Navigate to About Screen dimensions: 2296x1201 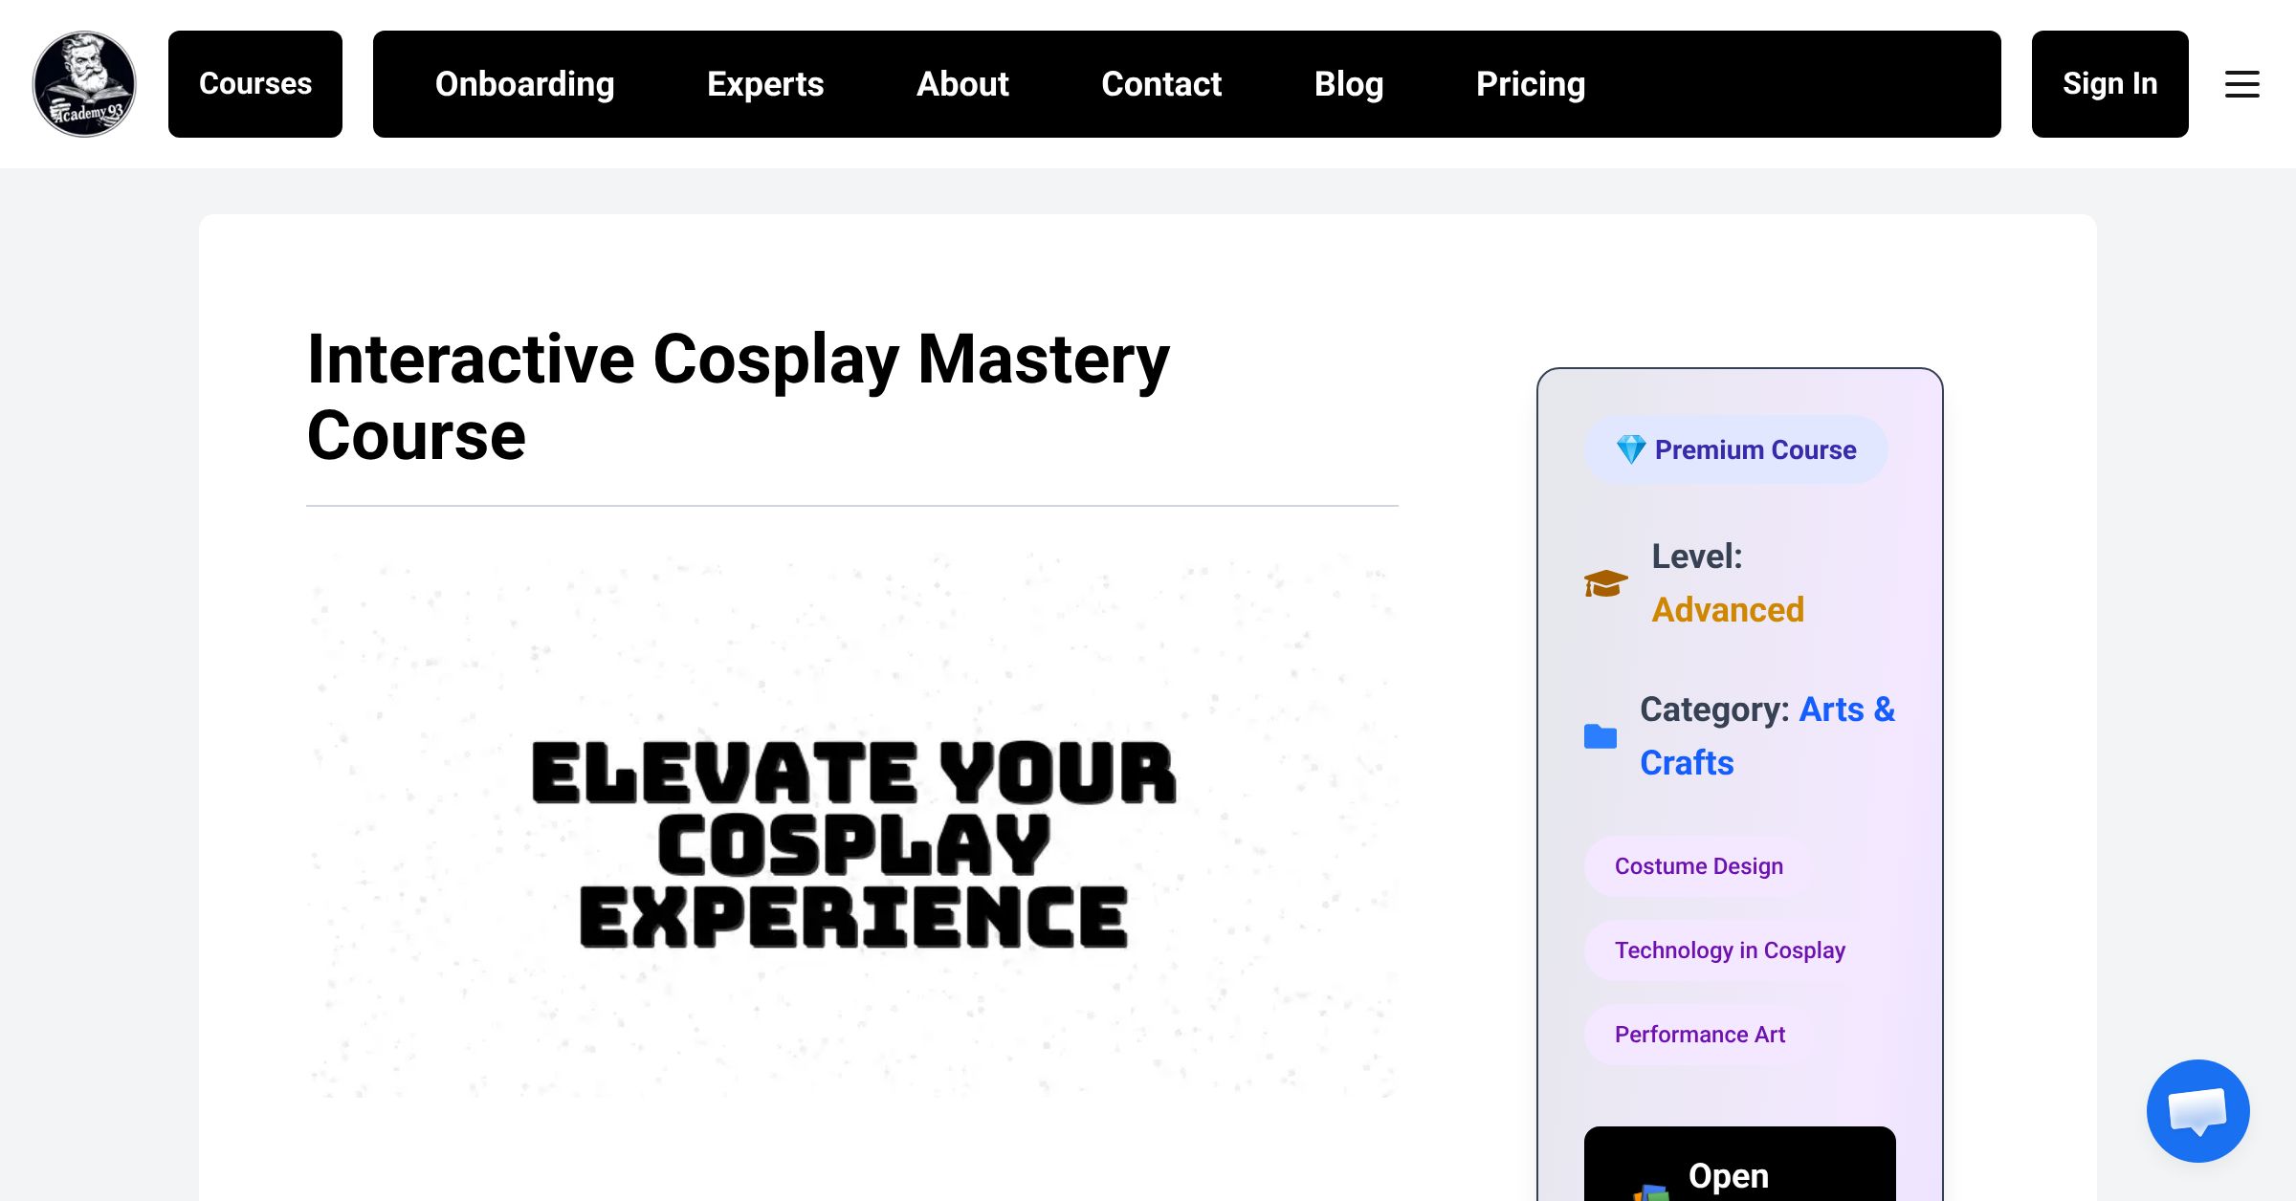(x=962, y=84)
